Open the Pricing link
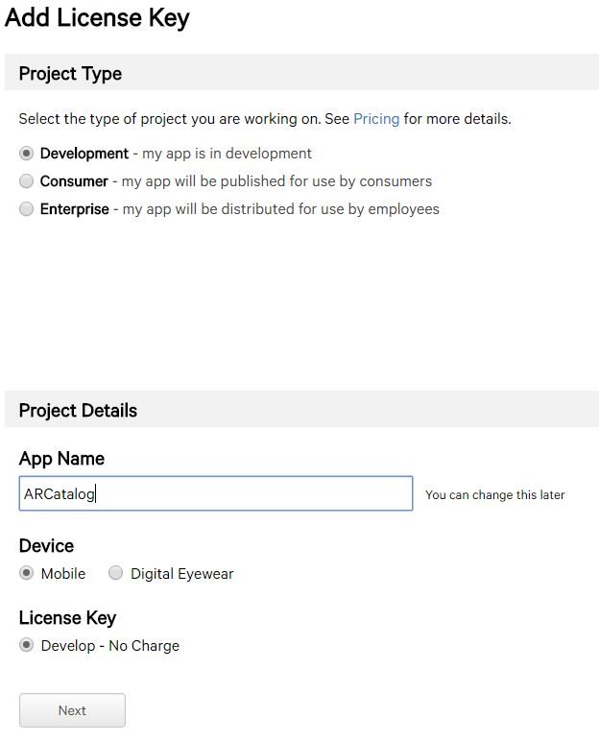 point(376,119)
